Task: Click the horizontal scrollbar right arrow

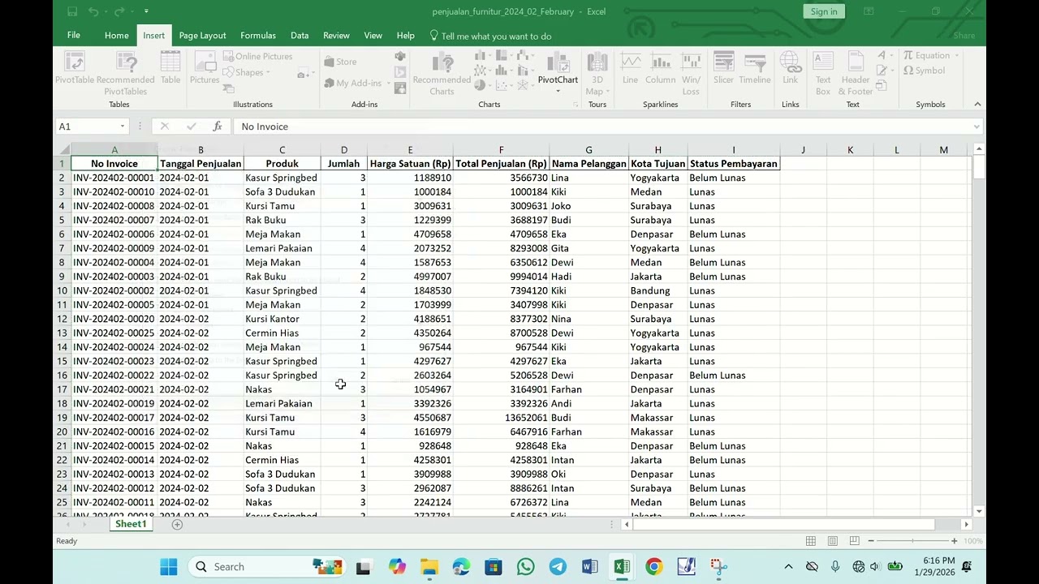Action: (966, 525)
